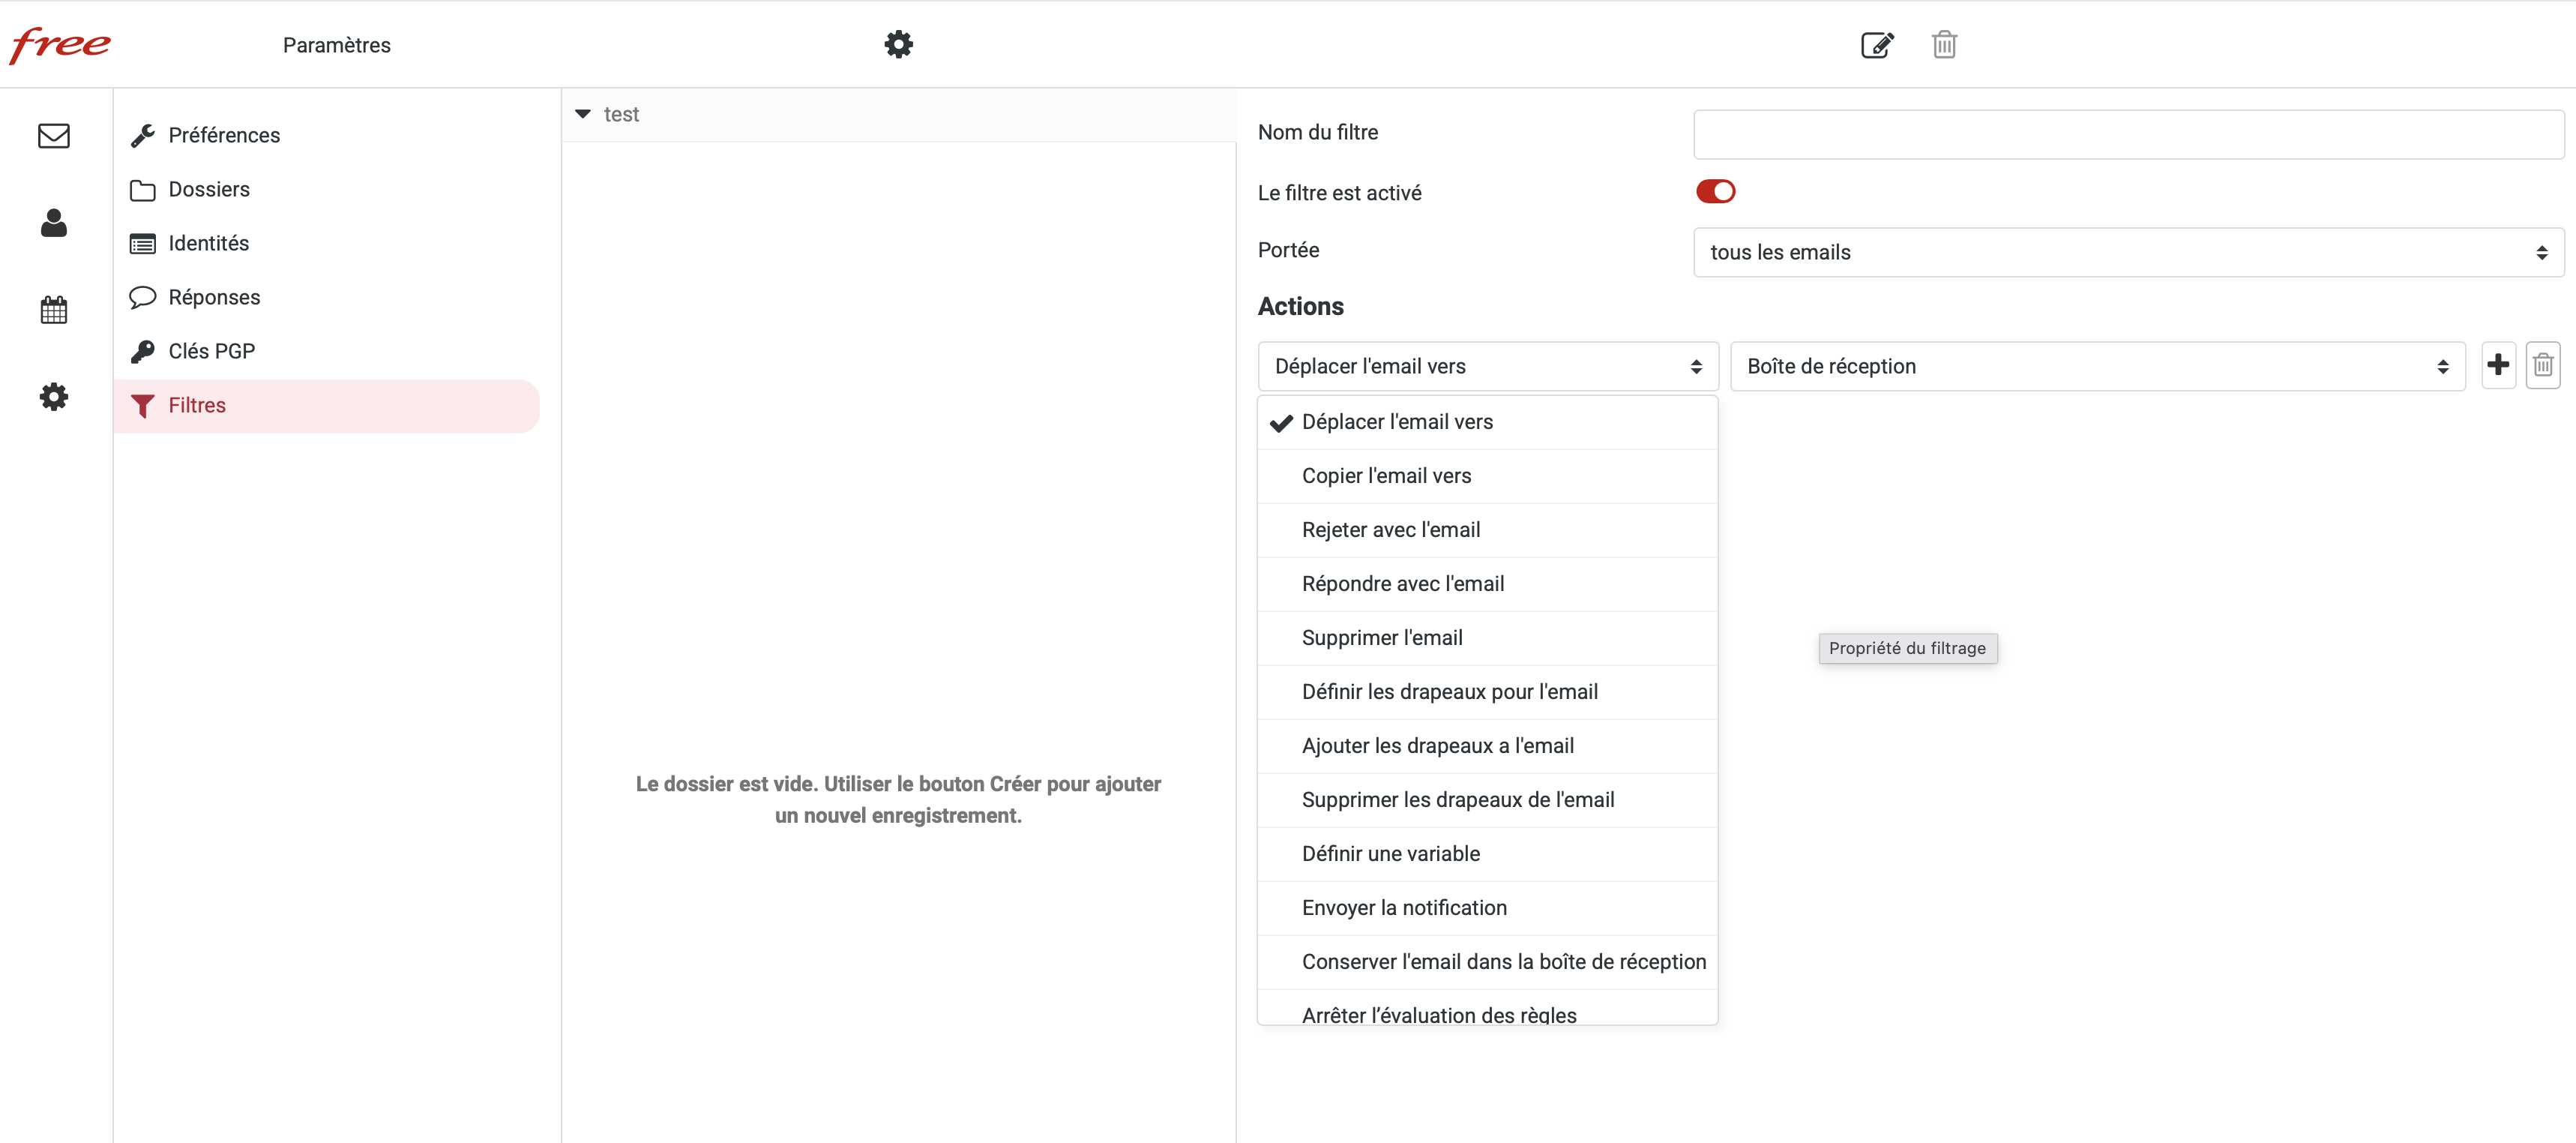Open the Portée 'tous les emails' dropdown
Image resolution: width=2576 pixels, height=1143 pixels.
pos(2128,253)
